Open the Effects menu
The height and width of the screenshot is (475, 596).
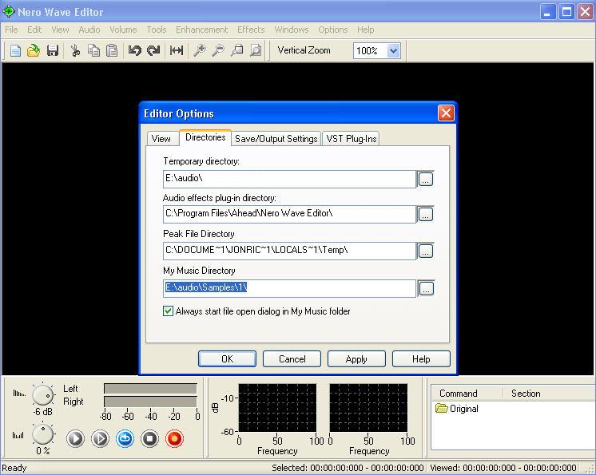251,30
